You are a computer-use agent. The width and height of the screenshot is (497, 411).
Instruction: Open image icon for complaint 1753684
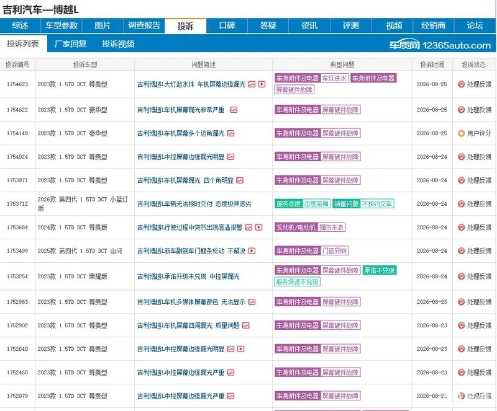tap(249, 227)
